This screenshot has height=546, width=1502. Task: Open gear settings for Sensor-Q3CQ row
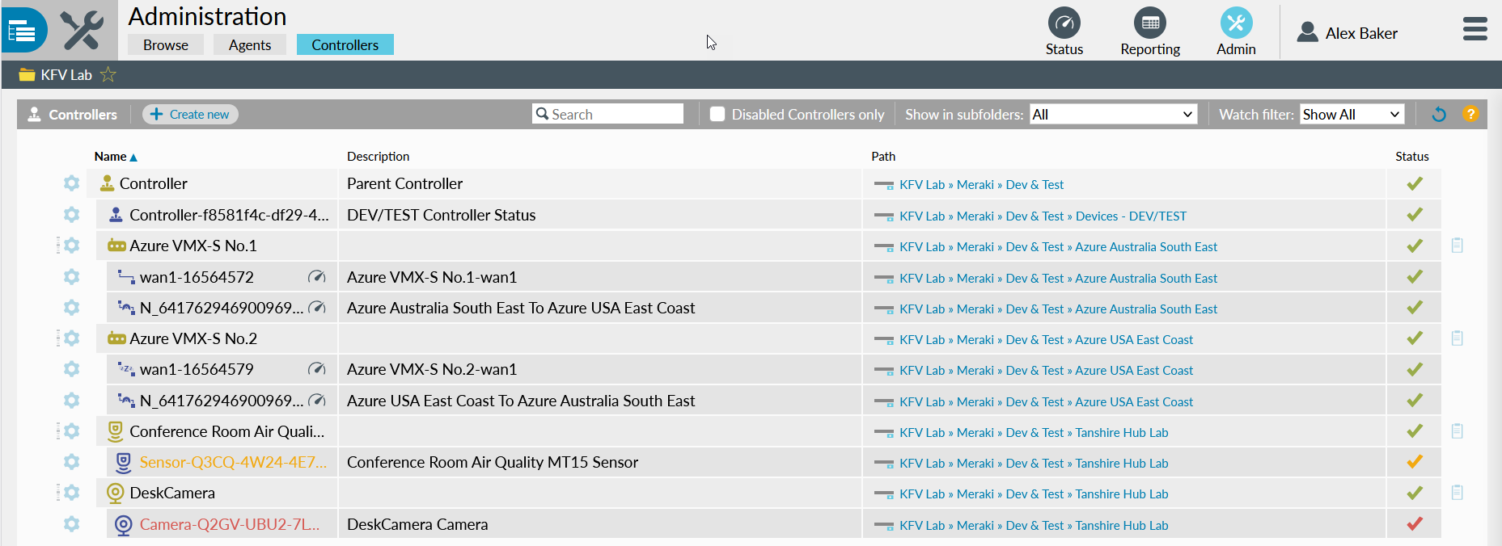[x=71, y=462]
